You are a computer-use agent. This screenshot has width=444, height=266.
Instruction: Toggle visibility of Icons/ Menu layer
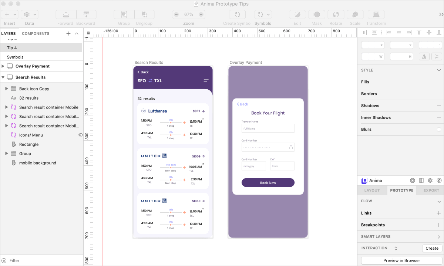tap(80, 135)
